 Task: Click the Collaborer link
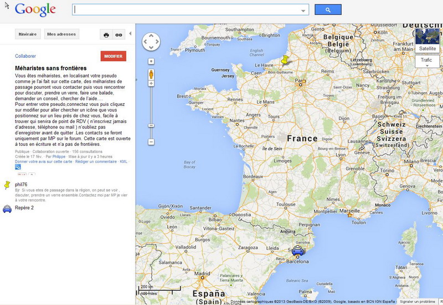pos(25,56)
